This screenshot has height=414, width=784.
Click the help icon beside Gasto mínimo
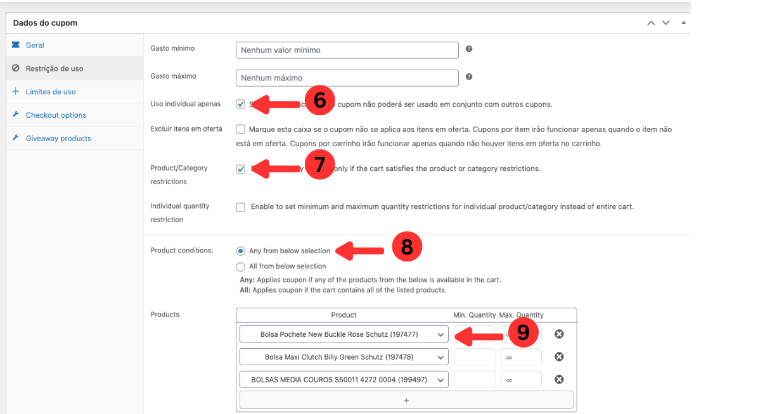[469, 49]
